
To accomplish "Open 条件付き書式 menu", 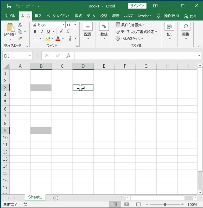I will pos(130,25).
